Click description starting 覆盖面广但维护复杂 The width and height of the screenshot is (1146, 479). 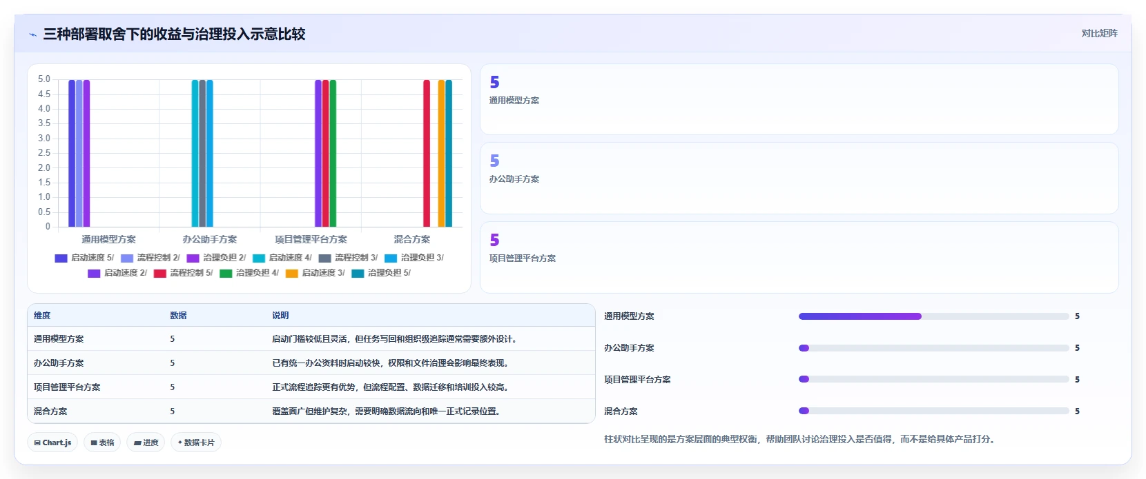pos(387,411)
